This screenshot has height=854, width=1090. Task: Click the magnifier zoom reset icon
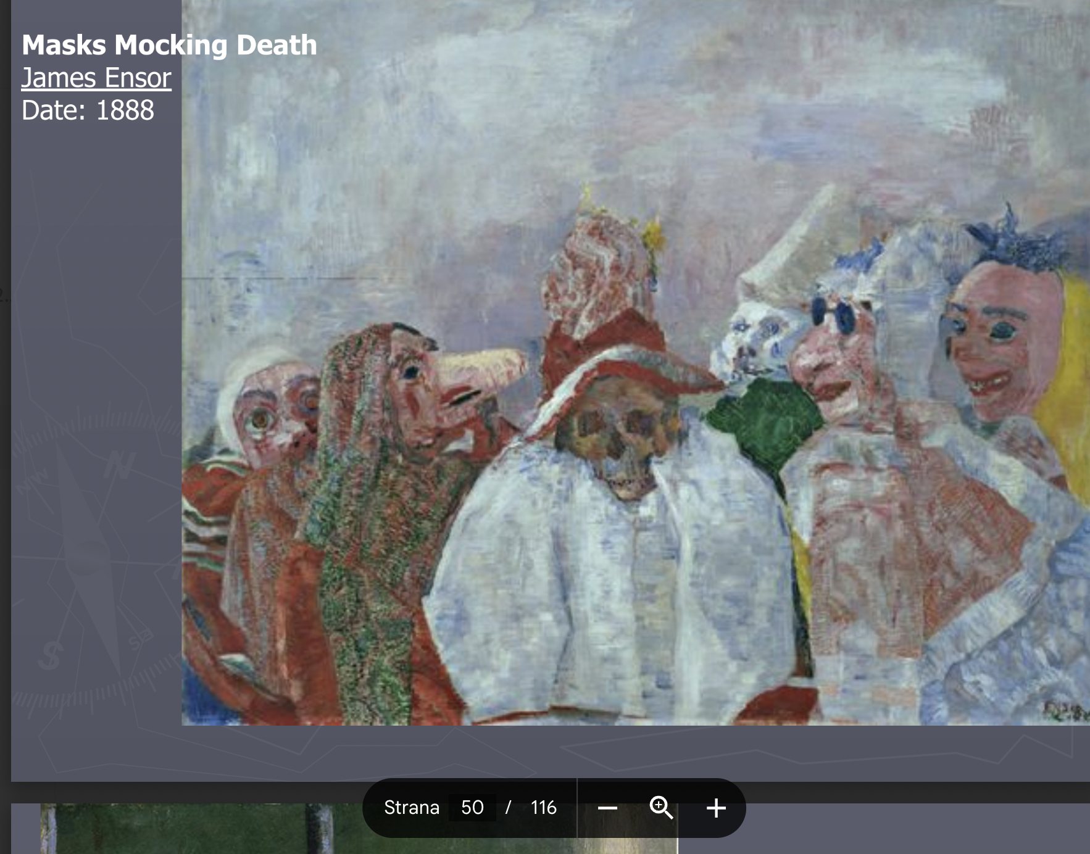click(x=661, y=808)
